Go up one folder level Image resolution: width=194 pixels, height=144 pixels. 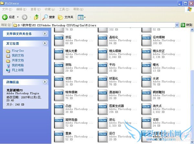[x=36, y=17]
